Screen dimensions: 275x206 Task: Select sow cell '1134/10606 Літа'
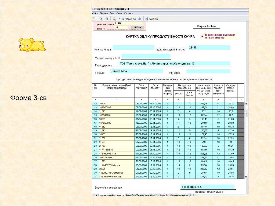[x=117, y=154]
